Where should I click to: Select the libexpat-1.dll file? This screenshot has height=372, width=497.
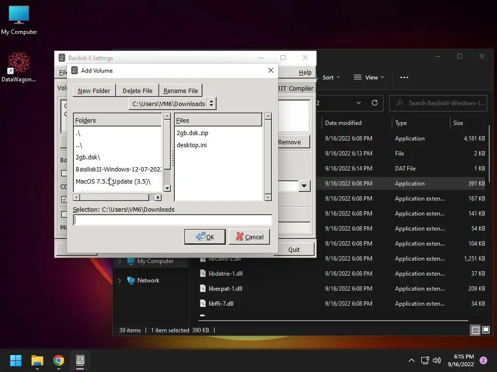[225, 289]
